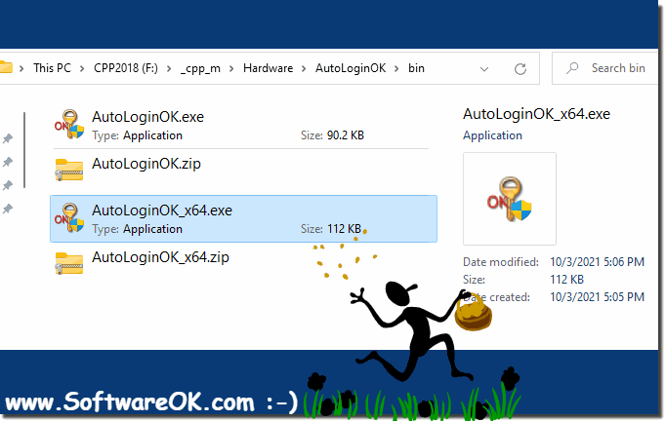Click the 112 KB size in file list
Viewport: 665px width, 421px height.
(344, 229)
